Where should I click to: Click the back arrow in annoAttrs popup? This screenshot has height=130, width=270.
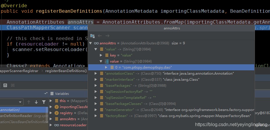pos(100,36)
